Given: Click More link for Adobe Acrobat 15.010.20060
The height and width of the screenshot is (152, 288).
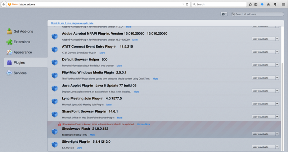Looking at the screenshot, I should point(135,40).
